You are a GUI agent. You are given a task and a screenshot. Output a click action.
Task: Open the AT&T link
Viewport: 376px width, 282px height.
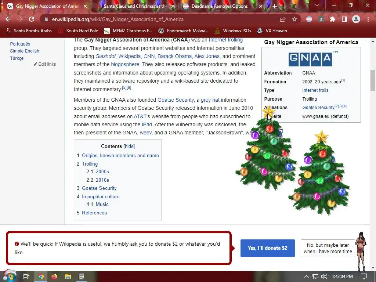[x=140, y=116]
